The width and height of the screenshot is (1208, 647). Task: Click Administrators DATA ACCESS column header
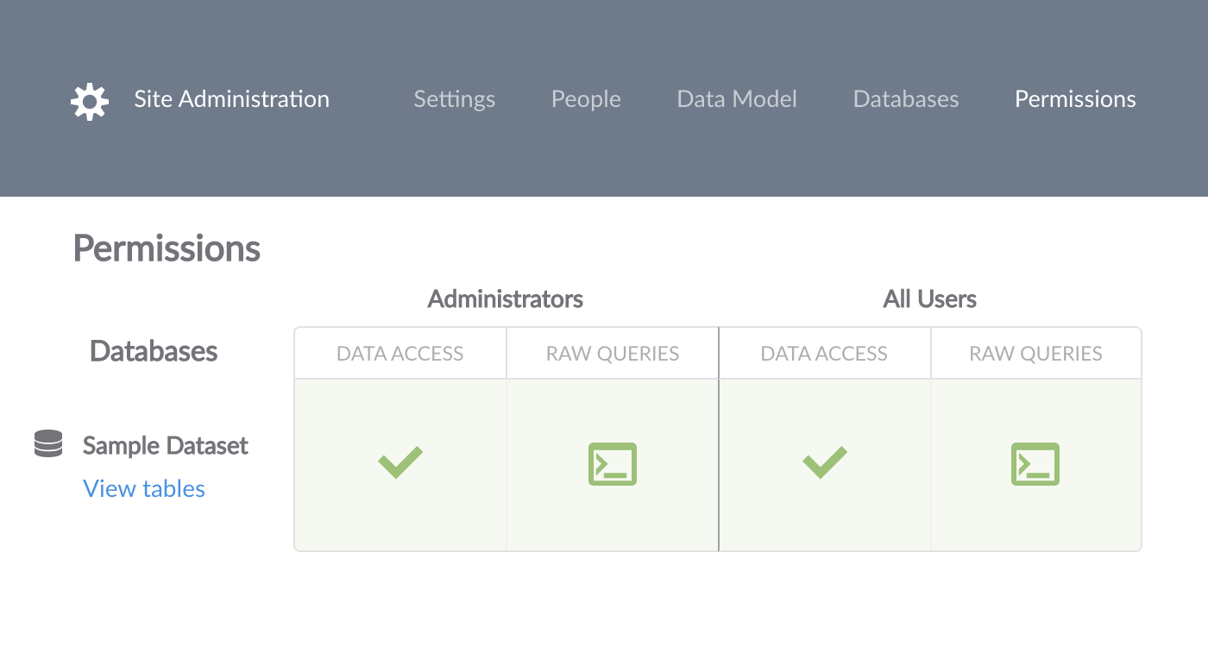(x=400, y=354)
